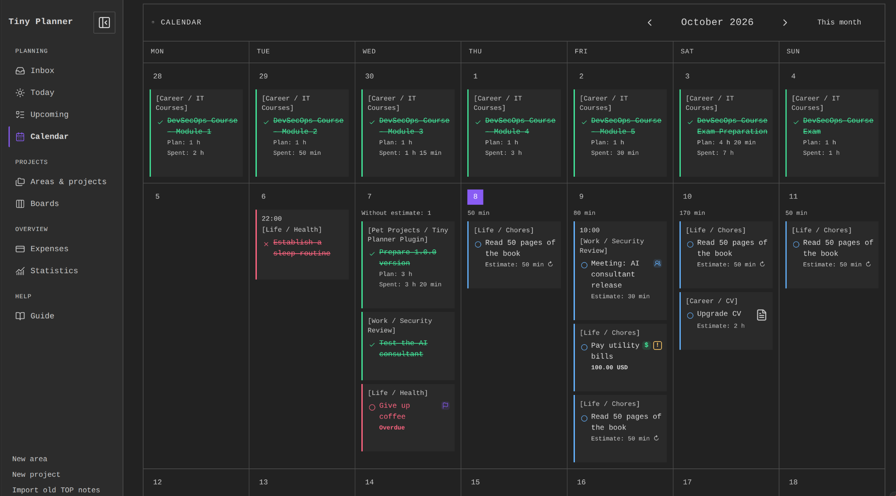
Task: Click the small square icon beside CALENDAR heading
Action: pos(153,22)
